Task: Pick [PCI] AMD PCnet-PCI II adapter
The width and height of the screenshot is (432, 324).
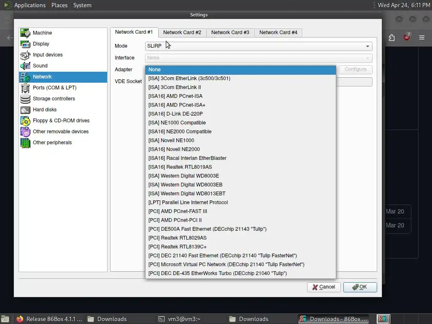Action: pyautogui.click(x=240, y=220)
